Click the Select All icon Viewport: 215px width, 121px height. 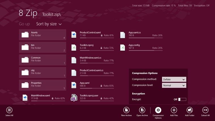point(9,110)
